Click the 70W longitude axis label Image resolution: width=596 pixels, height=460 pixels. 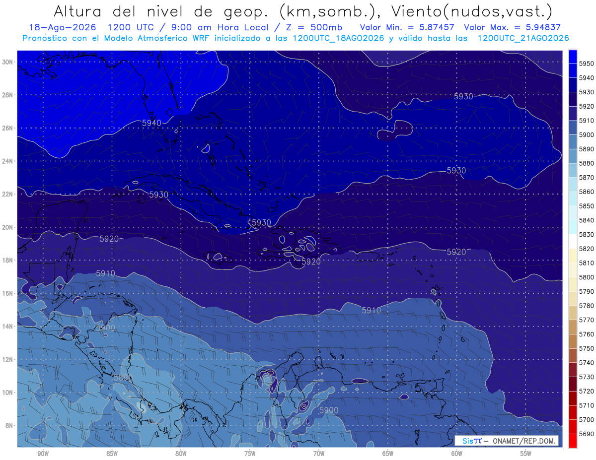point(319,454)
